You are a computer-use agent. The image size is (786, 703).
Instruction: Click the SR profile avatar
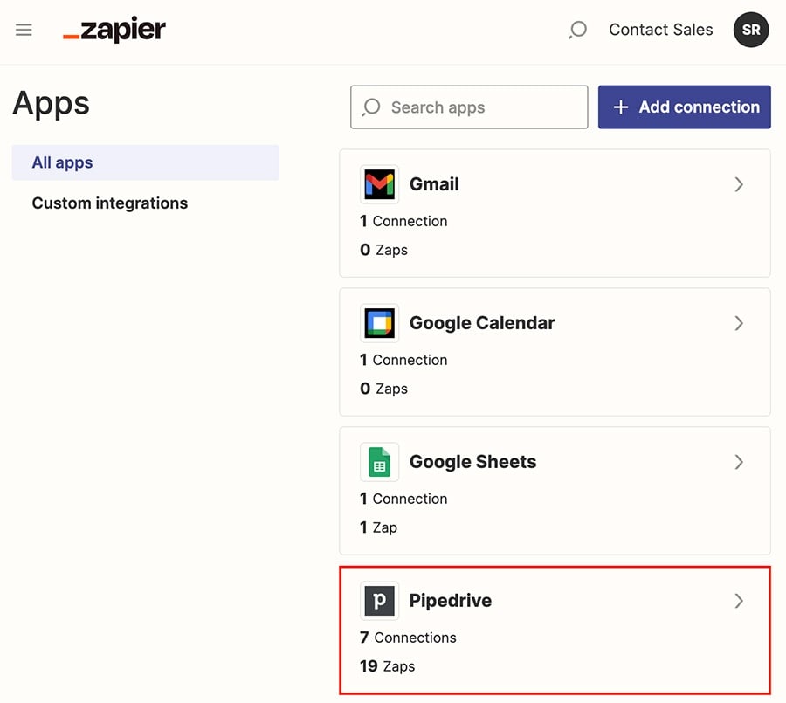click(750, 30)
